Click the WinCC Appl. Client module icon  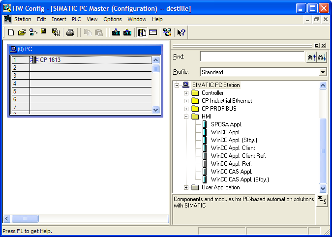coord(205,148)
